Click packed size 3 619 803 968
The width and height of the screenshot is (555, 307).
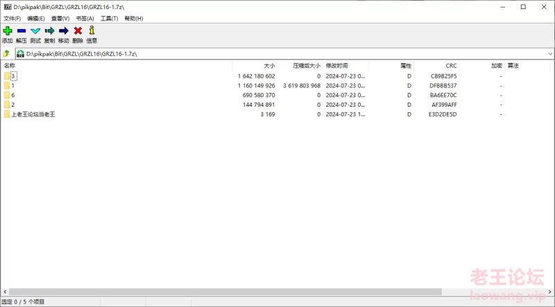point(302,86)
